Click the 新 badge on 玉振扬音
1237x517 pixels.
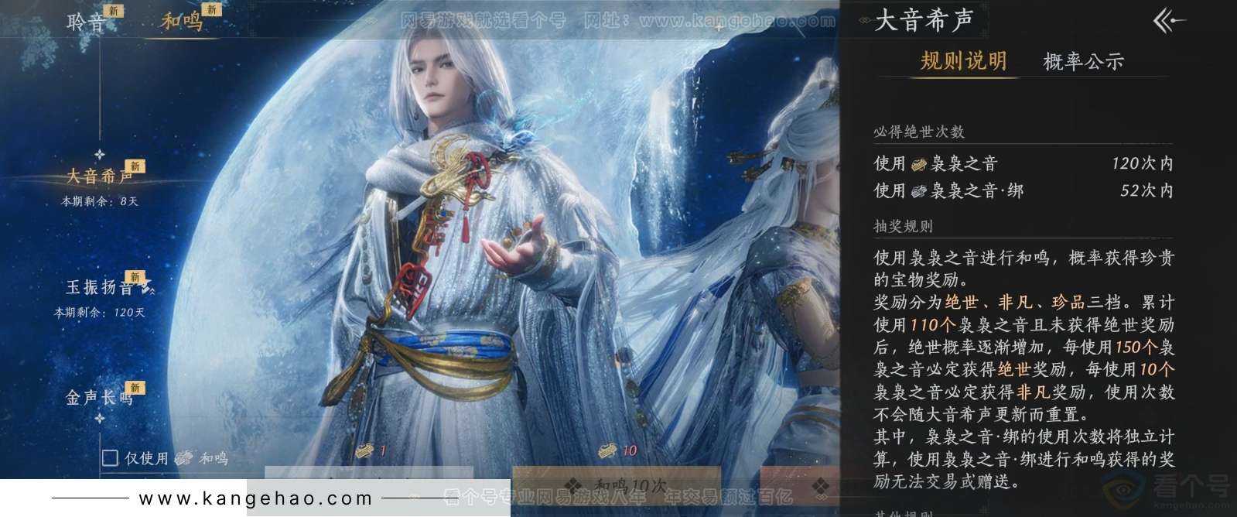tap(135, 277)
